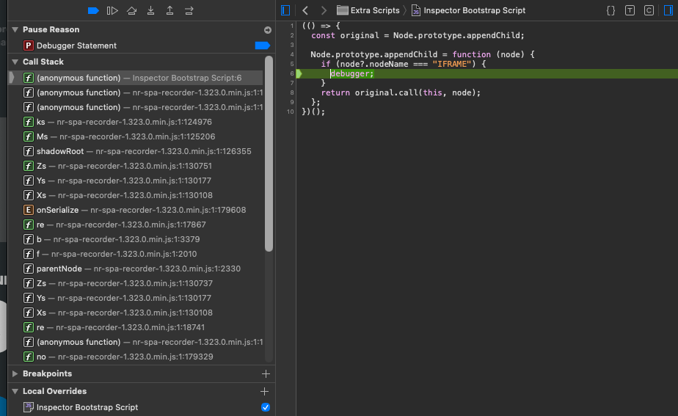Step out of the current function
Screen dimensions: 678x416
[170, 10]
